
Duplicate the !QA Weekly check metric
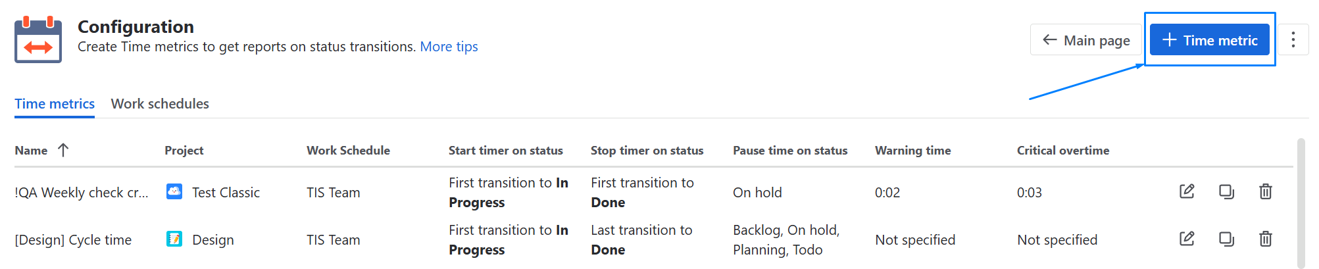pos(1226,191)
